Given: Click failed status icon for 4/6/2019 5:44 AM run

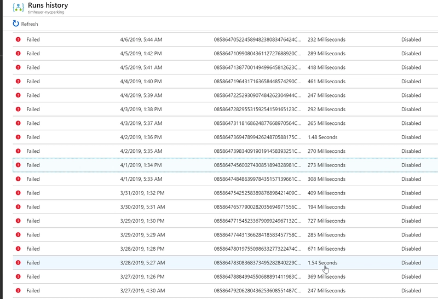Looking at the screenshot, I should (18, 39).
